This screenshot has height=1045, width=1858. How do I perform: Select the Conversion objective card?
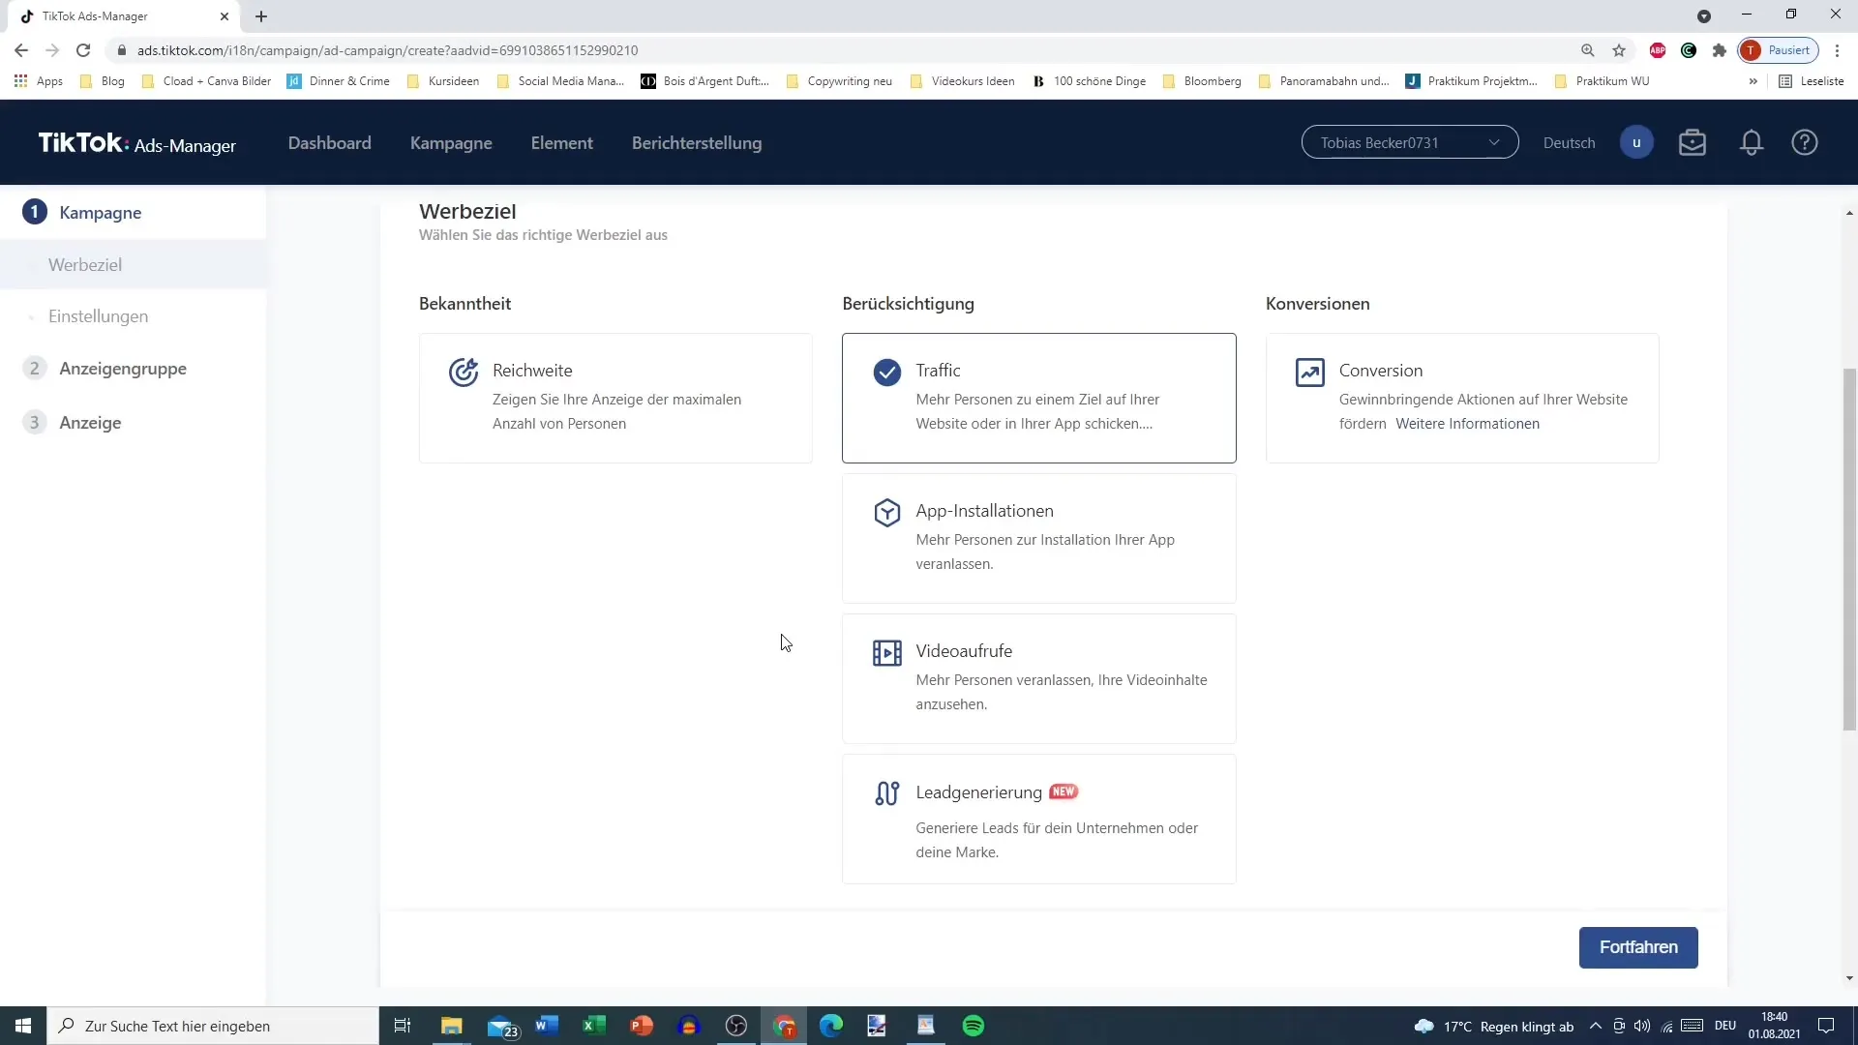point(1462,398)
